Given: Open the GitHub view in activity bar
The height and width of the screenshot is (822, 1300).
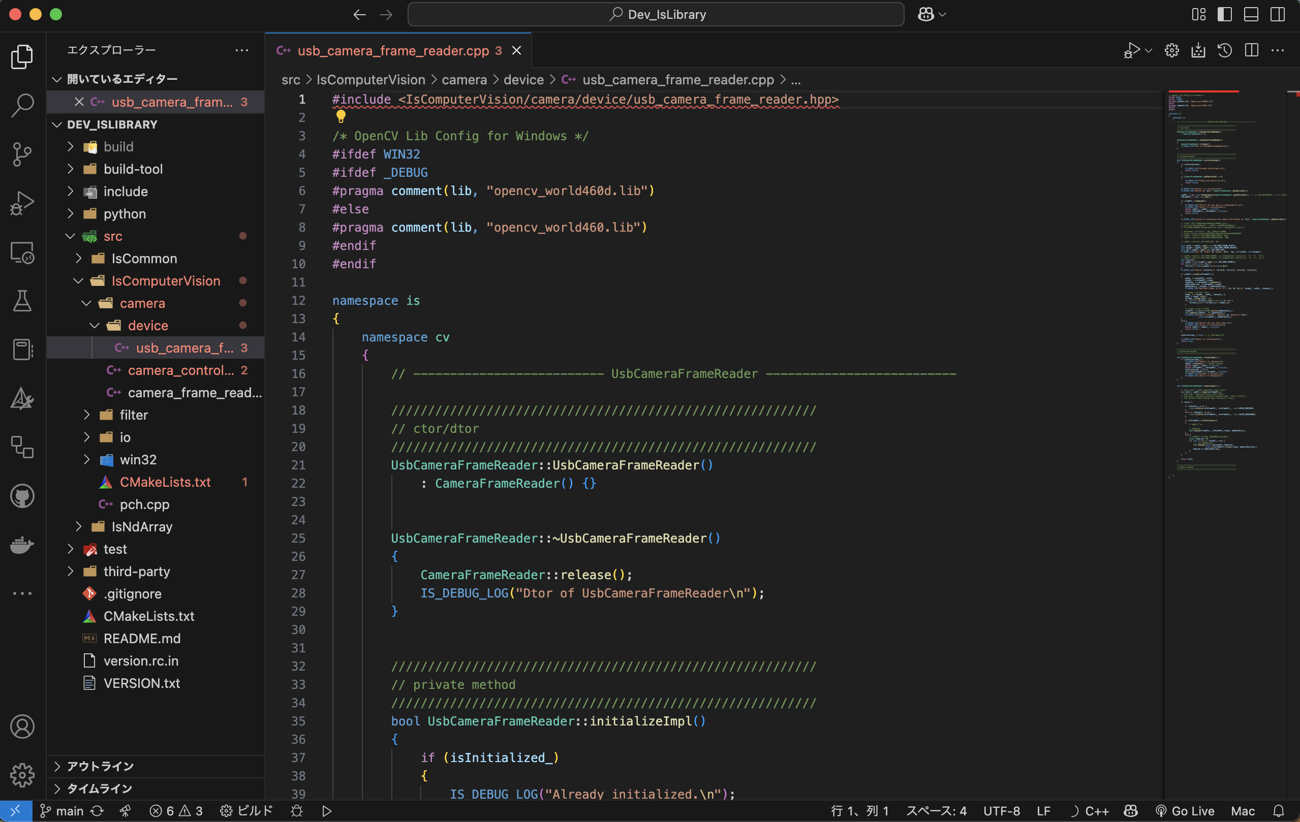Looking at the screenshot, I should pyautogui.click(x=22, y=496).
